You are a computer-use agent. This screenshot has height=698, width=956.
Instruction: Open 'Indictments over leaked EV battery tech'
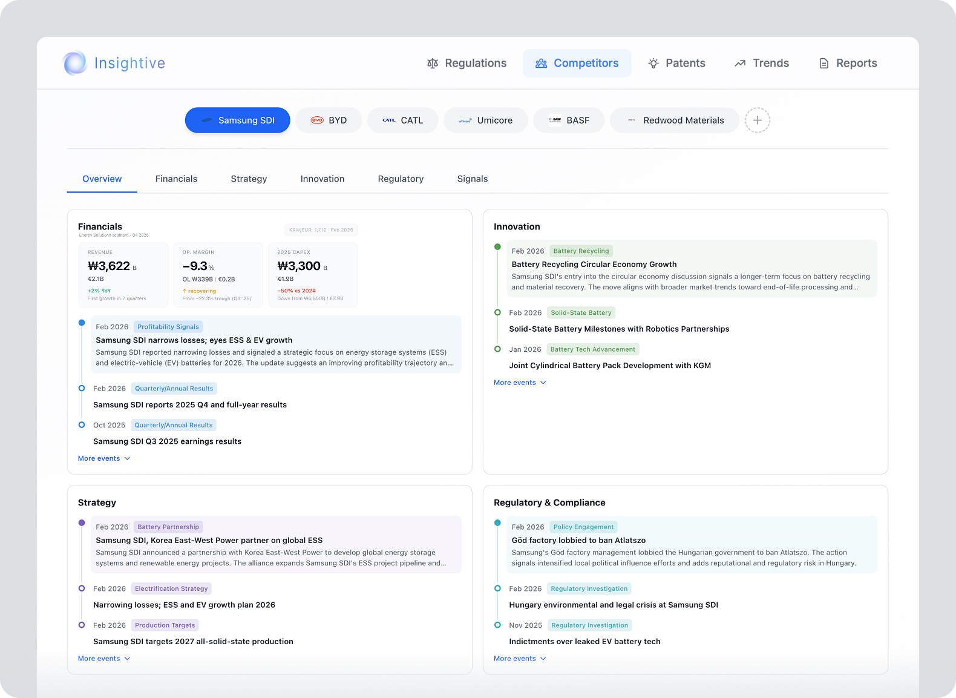tap(584, 642)
